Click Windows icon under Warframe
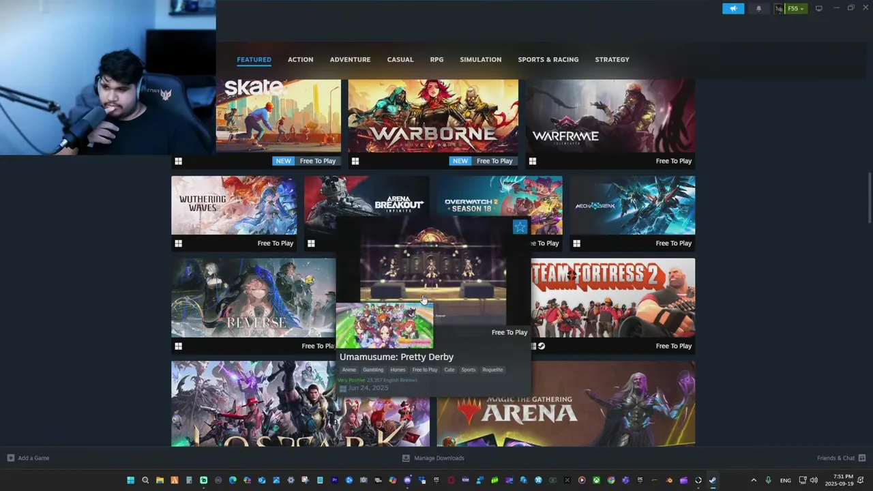 click(x=533, y=161)
